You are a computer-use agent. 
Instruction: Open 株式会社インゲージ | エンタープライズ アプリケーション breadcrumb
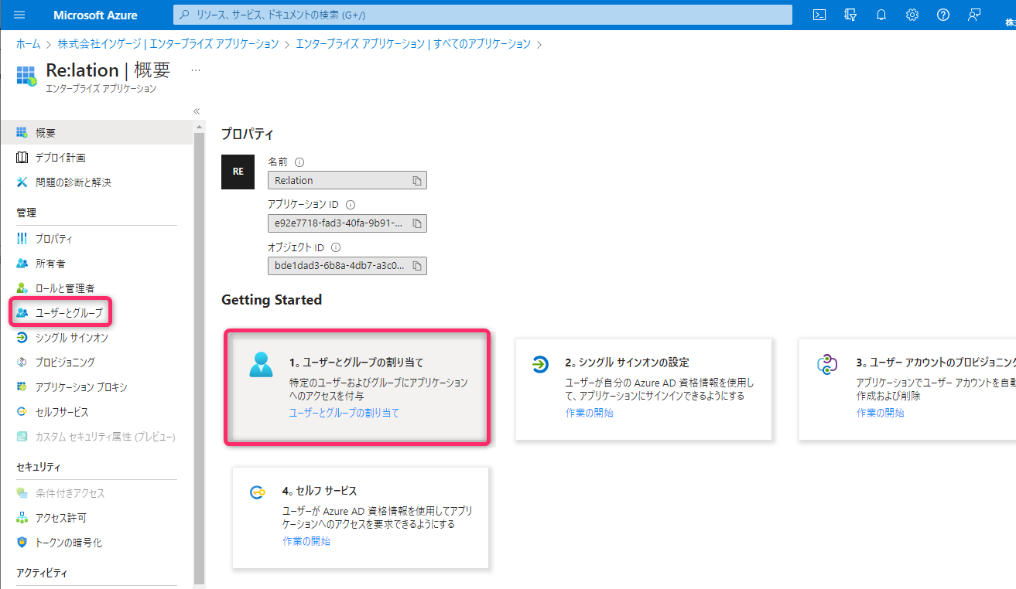pyautogui.click(x=168, y=44)
